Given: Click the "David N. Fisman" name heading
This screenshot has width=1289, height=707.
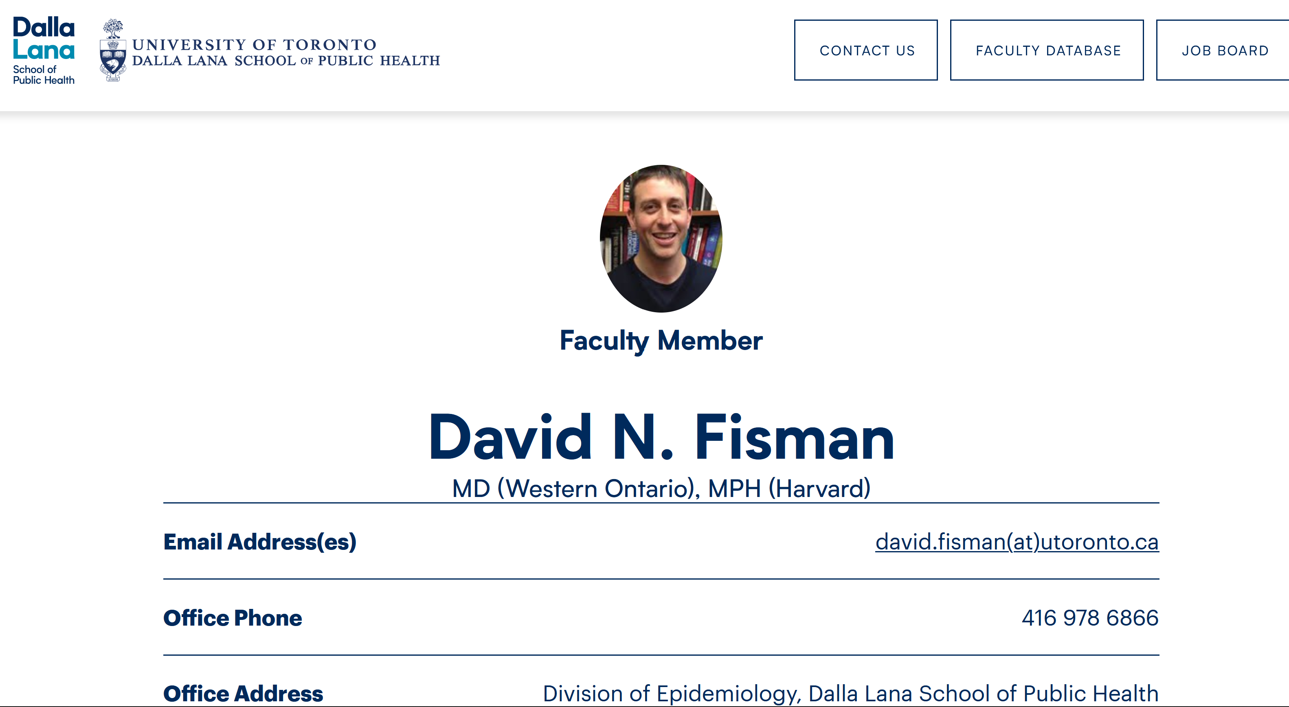Looking at the screenshot, I should pyautogui.click(x=661, y=436).
